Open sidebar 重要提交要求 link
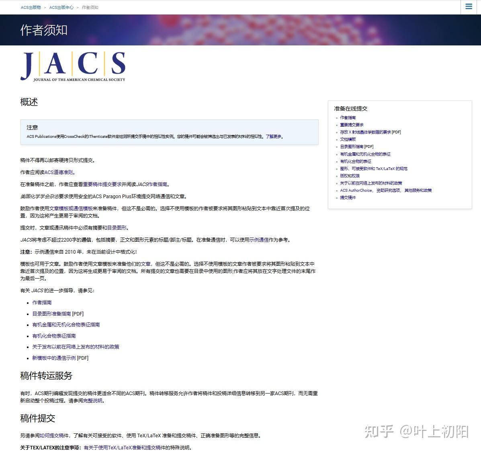This screenshot has width=481, height=451. 352,125
